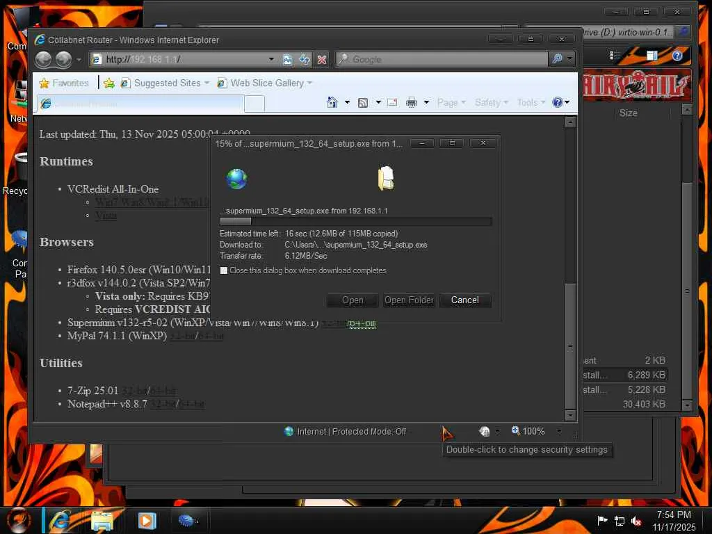The width and height of the screenshot is (712, 534).
Task: Expand the zoom level dropdown arrow
Action: (x=560, y=431)
